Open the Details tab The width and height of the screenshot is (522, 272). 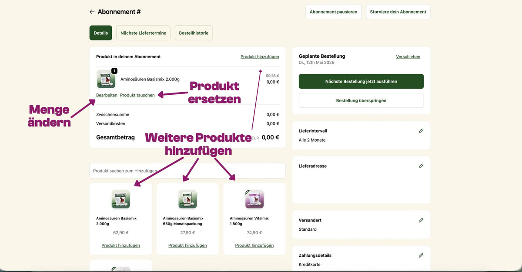click(x=101, y=33)
